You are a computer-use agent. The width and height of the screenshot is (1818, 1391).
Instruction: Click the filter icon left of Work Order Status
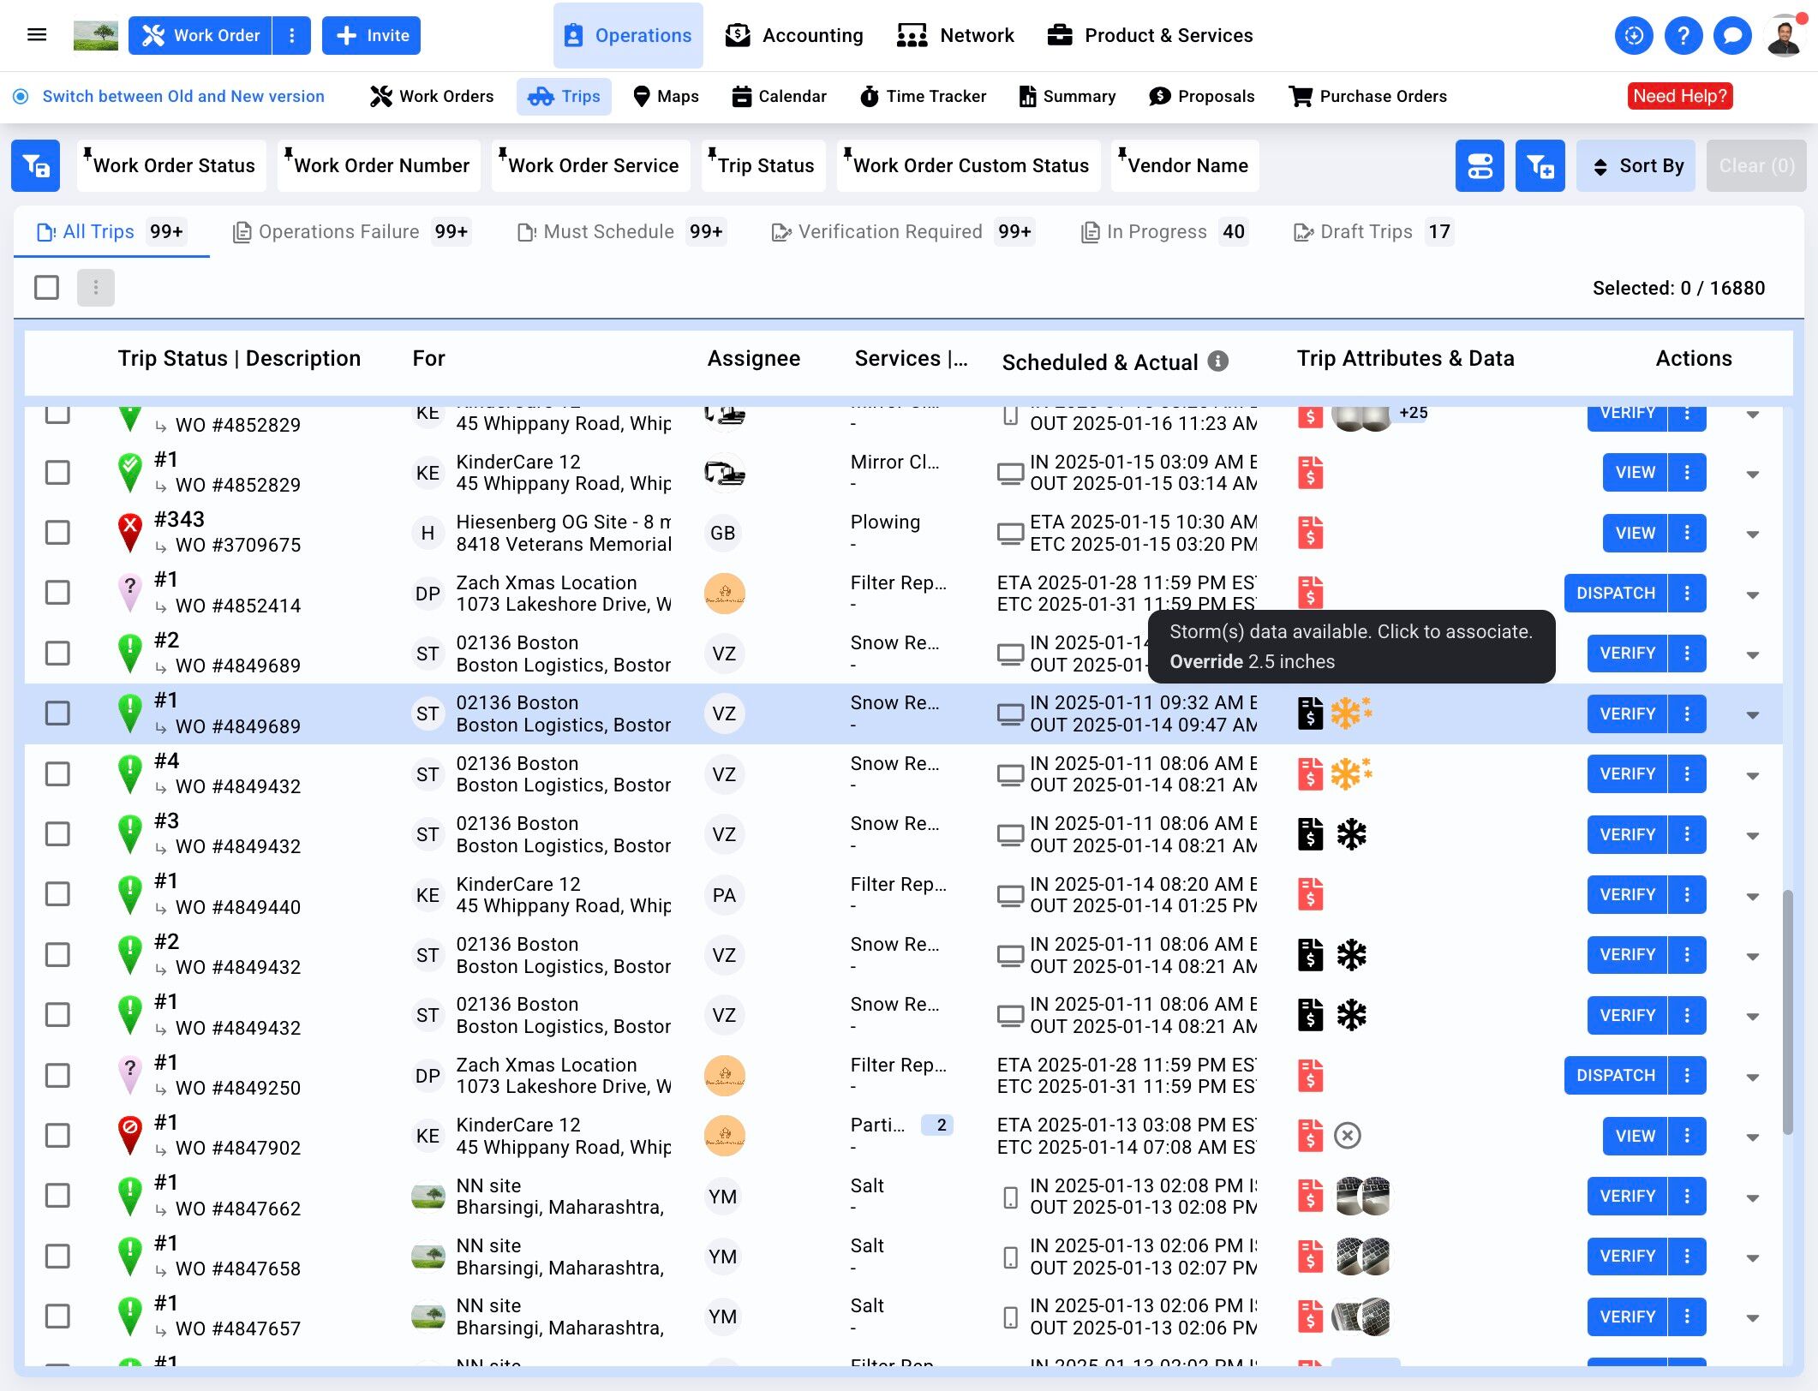[35, 165]
